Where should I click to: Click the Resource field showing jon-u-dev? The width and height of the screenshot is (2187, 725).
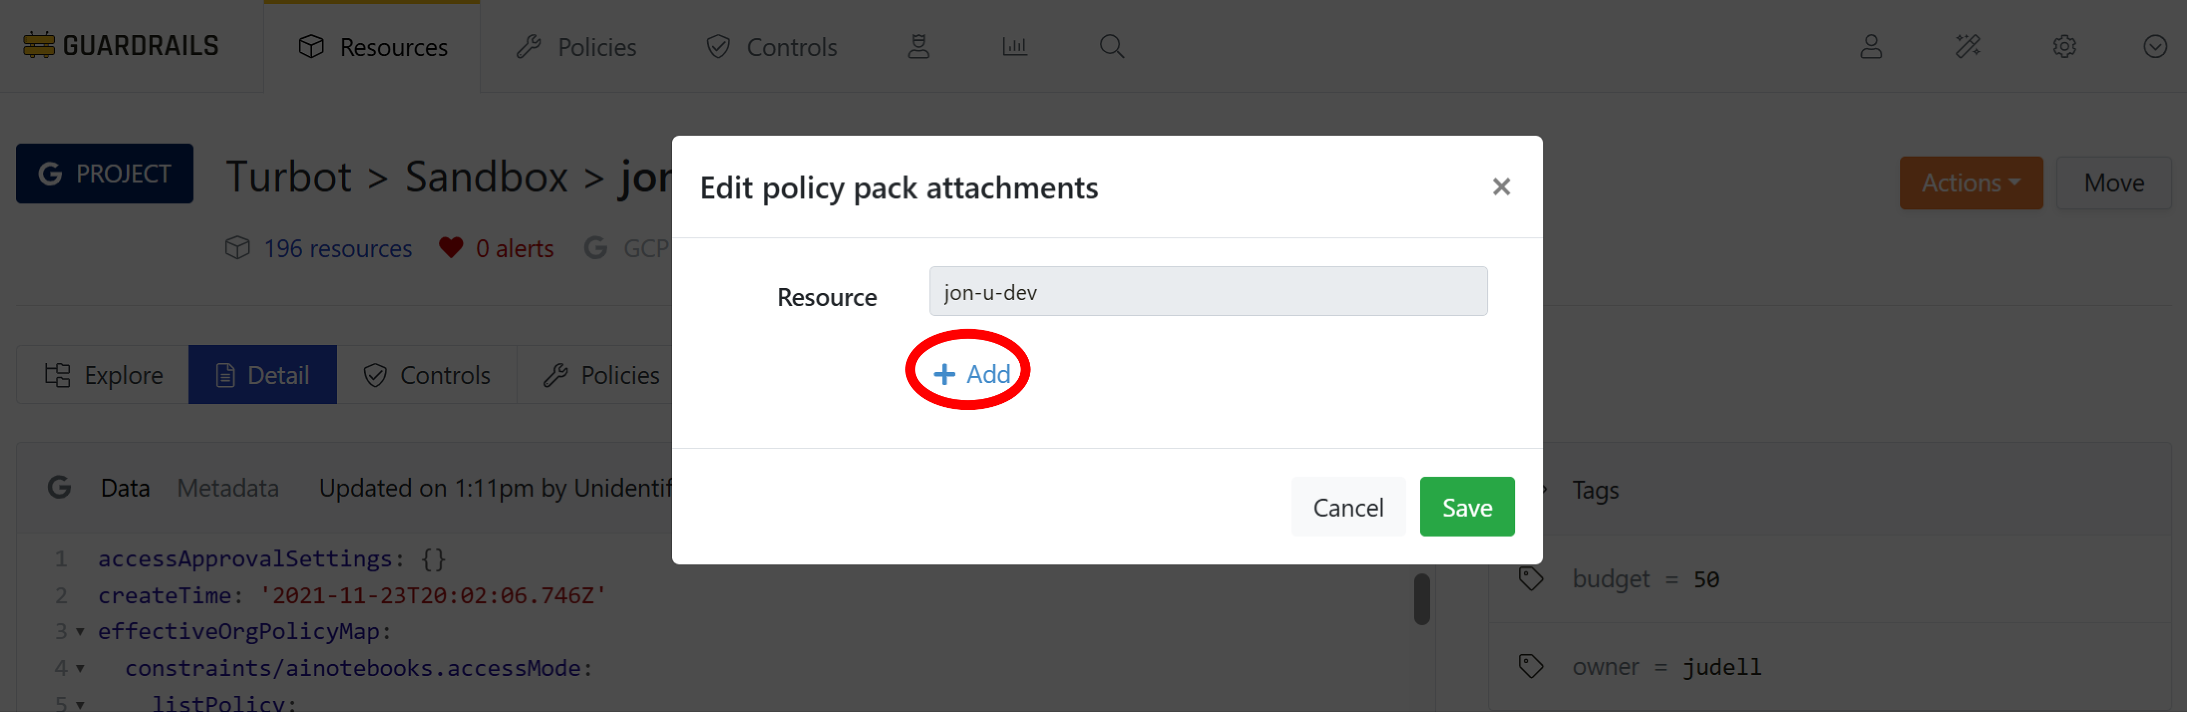click(x=1207, y=292)
